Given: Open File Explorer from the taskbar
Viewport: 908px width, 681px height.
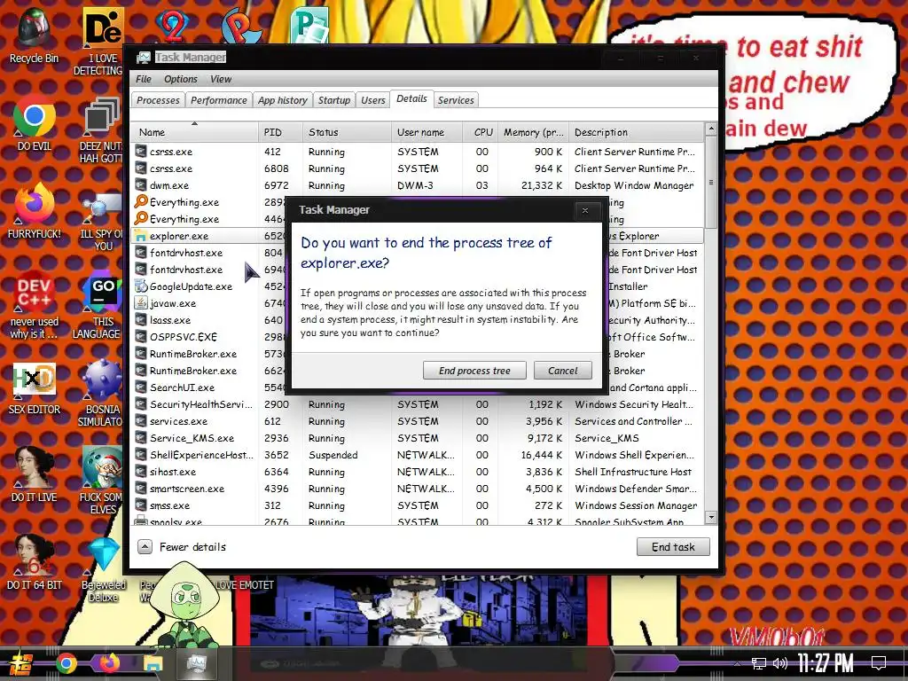Looking at the screenshot, I should [x=153, y=663].
